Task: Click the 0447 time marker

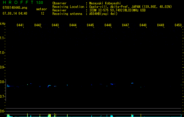Action: click(x=125, y=25)
